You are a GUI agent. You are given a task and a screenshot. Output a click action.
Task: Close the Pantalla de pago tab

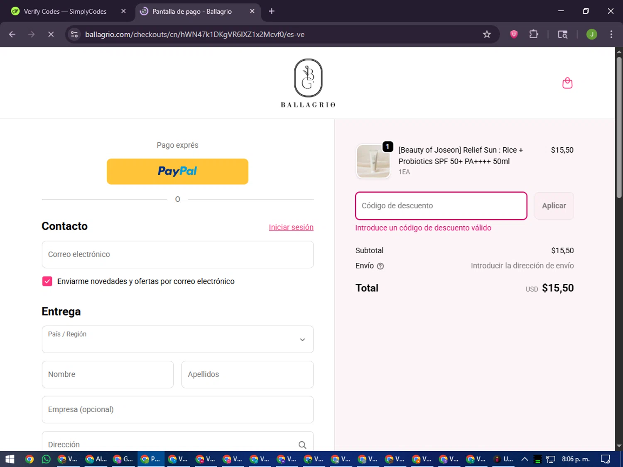pos(252,11)
